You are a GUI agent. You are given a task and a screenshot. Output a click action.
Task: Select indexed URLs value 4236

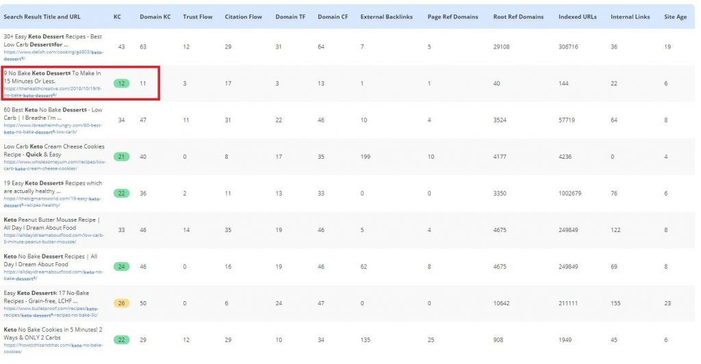tap(565, 156)
